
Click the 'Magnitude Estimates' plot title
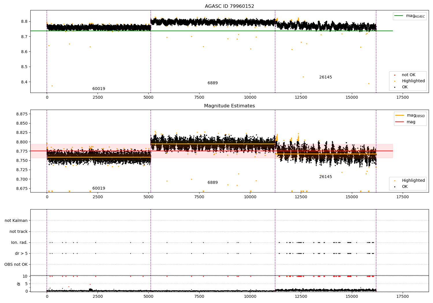(x=229, y=106)
